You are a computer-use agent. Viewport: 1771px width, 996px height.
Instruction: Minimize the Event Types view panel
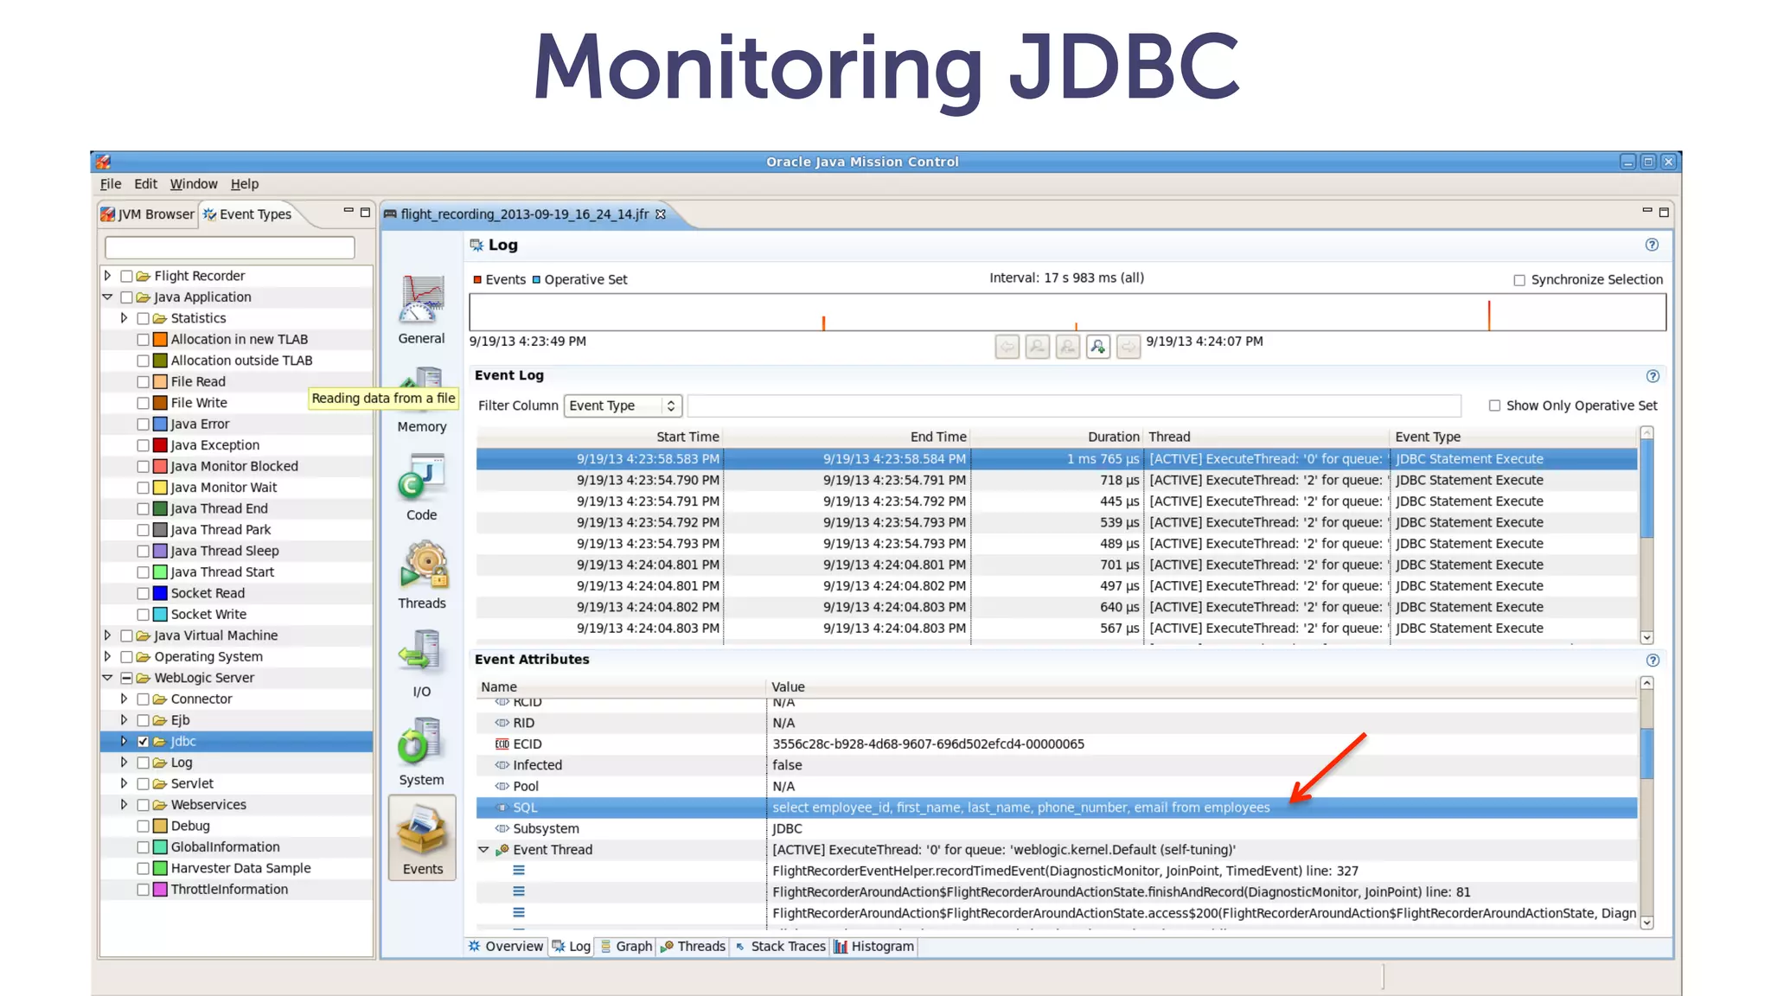point(348,211)
